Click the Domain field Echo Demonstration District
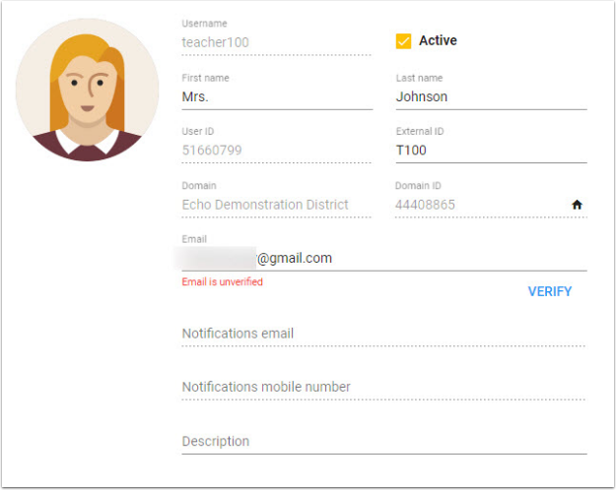The height and width of the screenshot is (490, 616). [x=266, y=205]
